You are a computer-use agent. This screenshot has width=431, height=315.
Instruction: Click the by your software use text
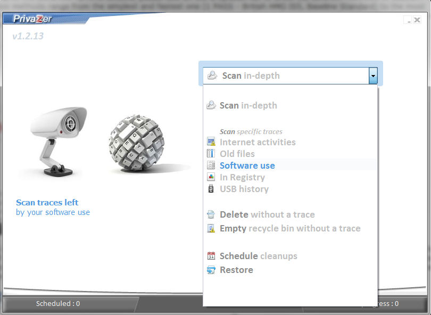(53, 212)
